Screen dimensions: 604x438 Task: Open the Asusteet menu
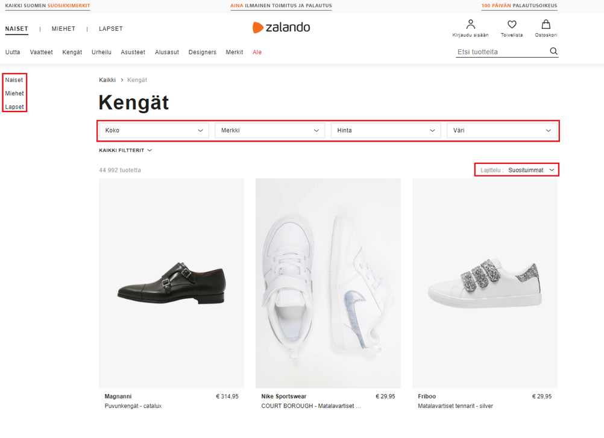click(x=133, y=52)
